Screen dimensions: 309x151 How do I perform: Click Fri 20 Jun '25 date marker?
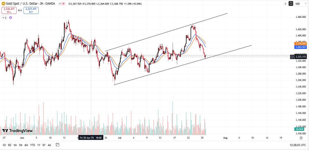[91, 138]
